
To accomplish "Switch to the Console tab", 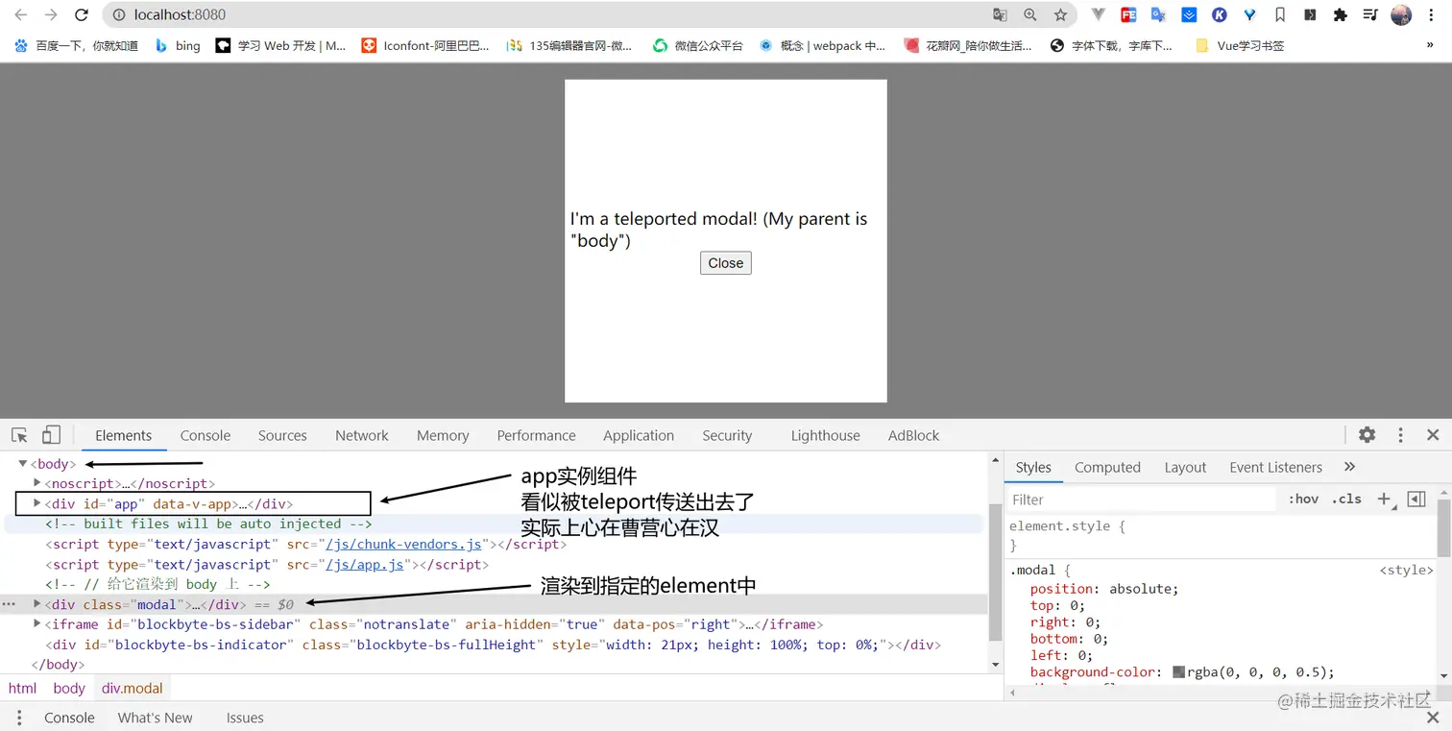I will pyautogui.click(x=206, y=435).
